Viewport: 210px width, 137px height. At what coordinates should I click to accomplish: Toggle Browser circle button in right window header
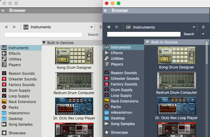(105, 10)
